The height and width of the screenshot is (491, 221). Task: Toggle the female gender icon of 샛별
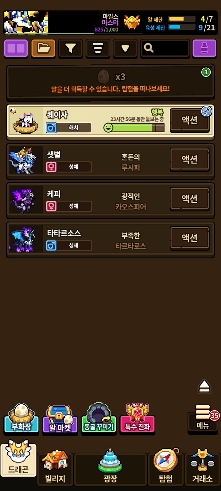click(x=51, y=167)
